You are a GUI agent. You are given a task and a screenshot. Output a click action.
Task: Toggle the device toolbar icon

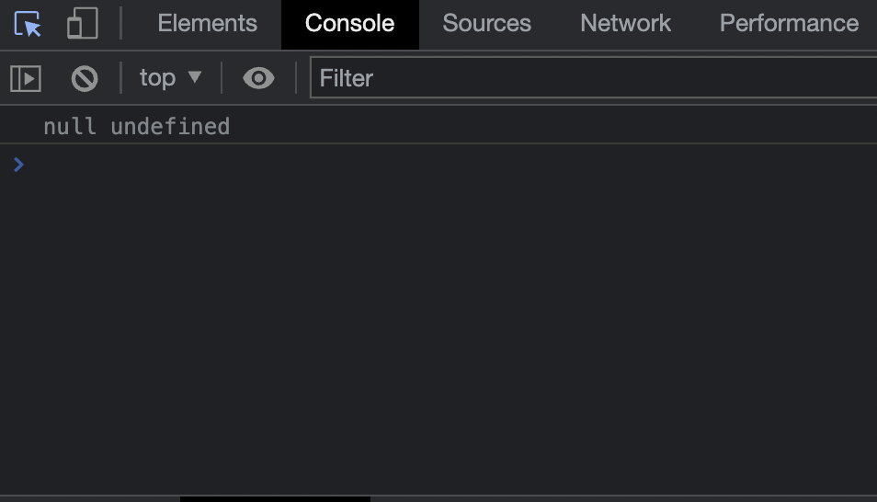click(x=82, y=24)
